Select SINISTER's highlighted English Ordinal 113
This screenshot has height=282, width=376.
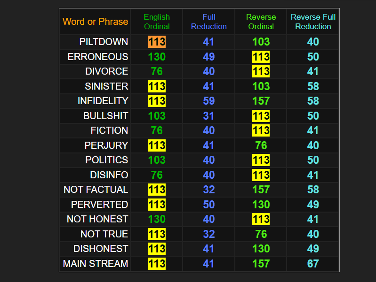coord(157,86)
